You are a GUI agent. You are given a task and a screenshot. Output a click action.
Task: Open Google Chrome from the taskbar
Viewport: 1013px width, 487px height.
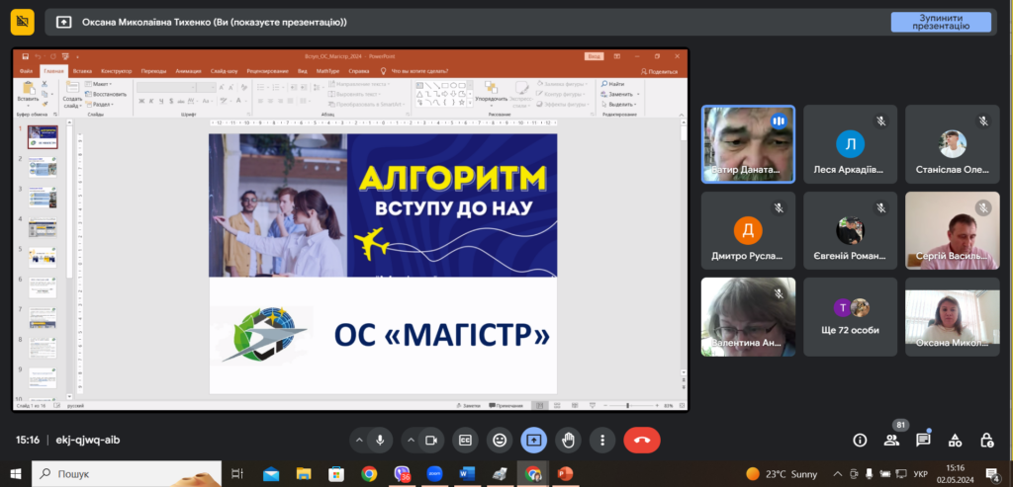[x=369, y=474]
